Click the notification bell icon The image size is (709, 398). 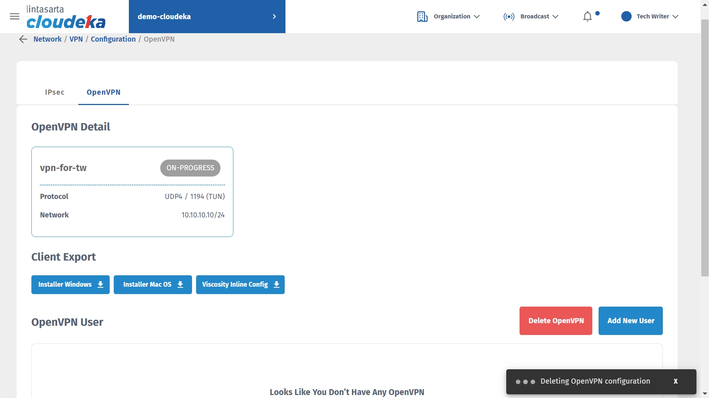[588, 17]
